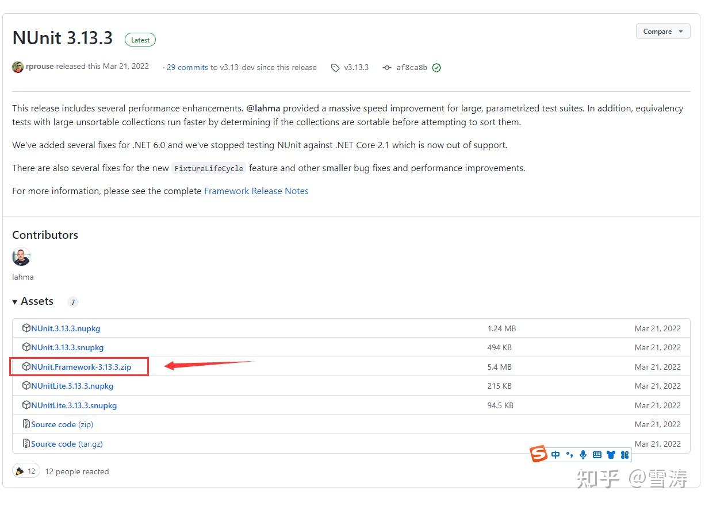The image size is (705, 507).
Task: Download Source code (tar.gz)
Action: pyautogui.click(x=67, y=444)
